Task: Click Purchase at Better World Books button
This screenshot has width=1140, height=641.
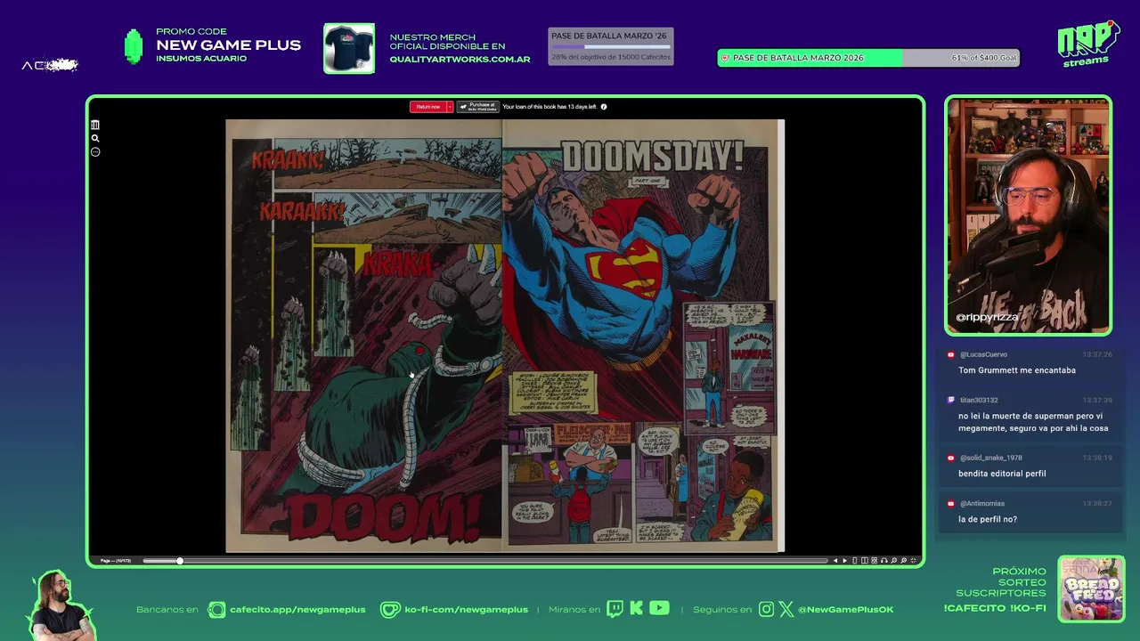Action: click(x=477, y=107)
